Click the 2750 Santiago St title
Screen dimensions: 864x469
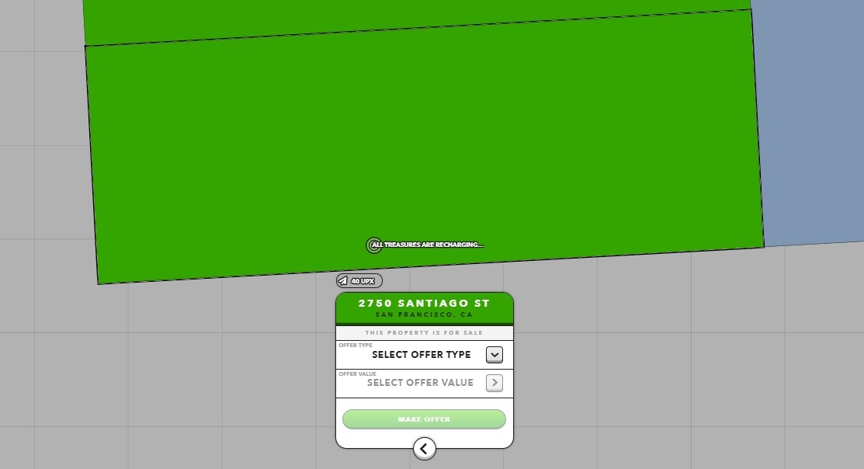tap(424, 304)
